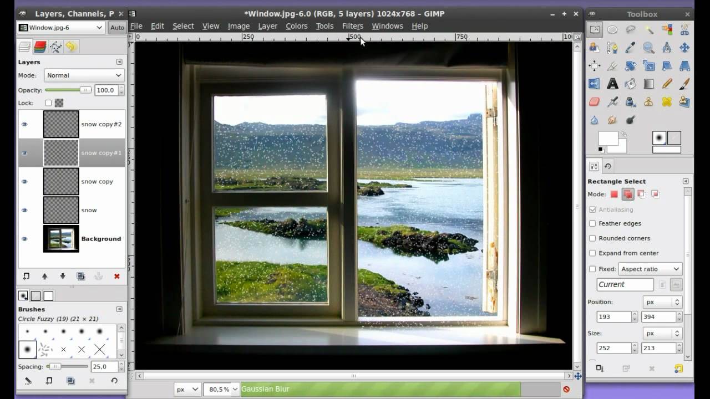Select the Ink tool
This screenshot has height=399, width=710.
[x=631, y=102]
